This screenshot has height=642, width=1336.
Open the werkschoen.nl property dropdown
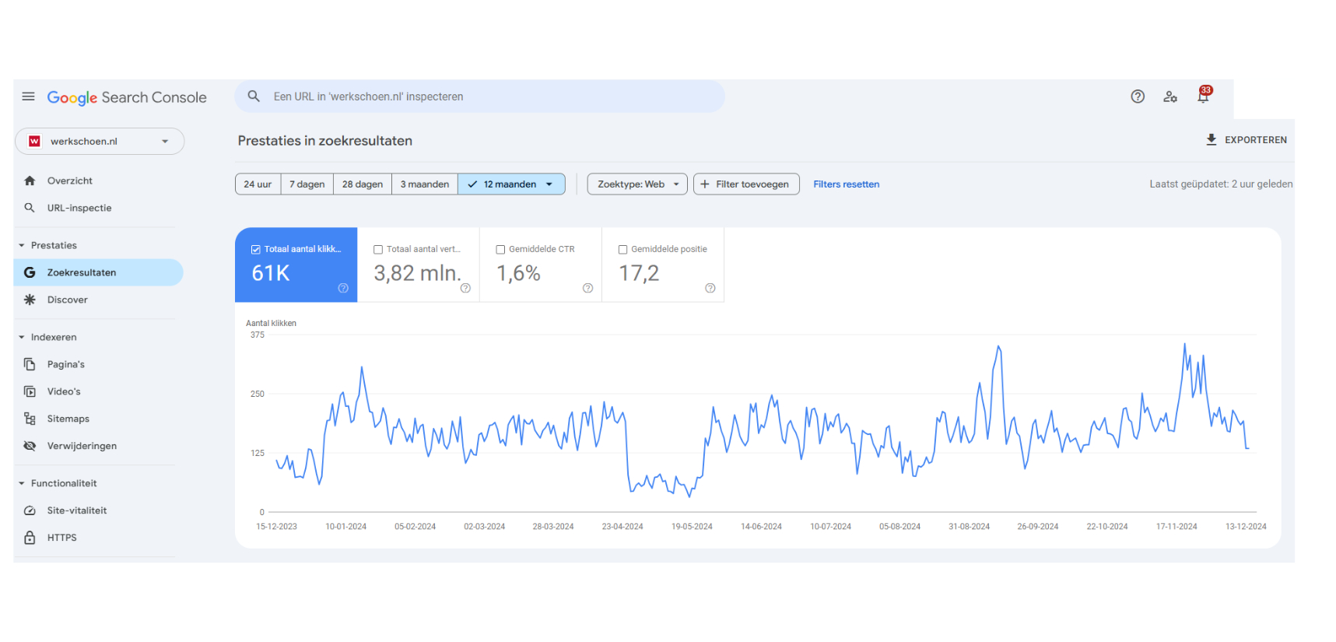coord(100,141)
